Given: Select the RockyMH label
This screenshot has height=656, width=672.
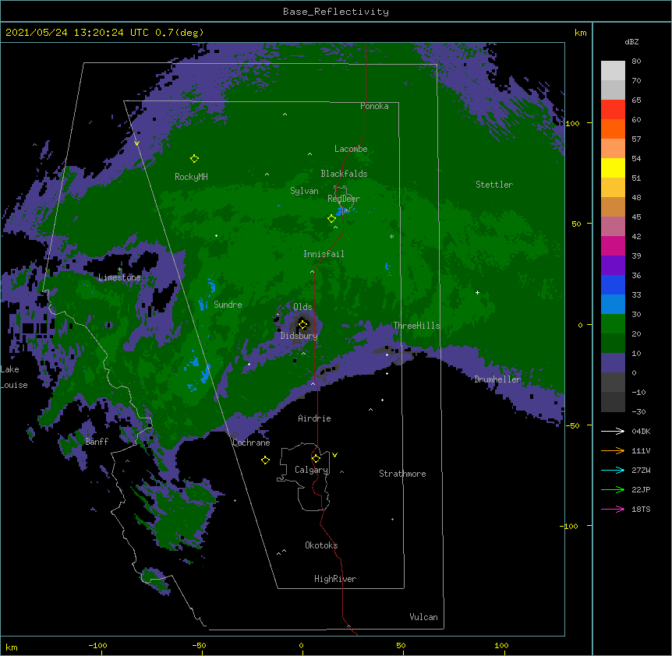Looking at the screenshot, I should click(191, 177).
